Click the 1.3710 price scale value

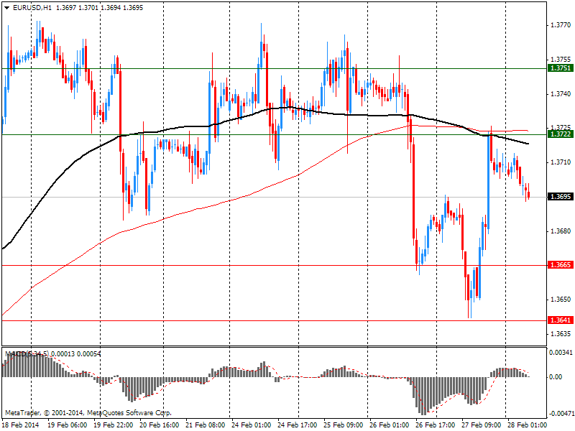[561, 162]
